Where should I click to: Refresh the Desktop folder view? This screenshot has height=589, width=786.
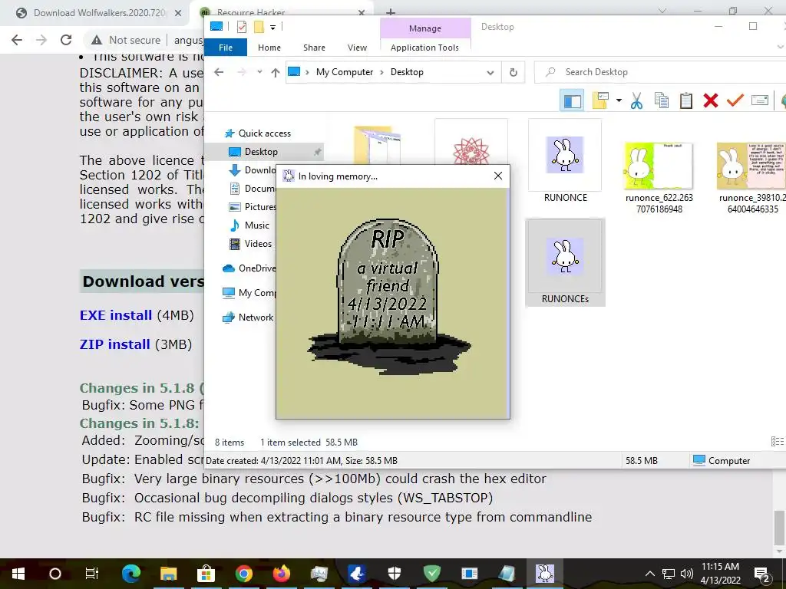(x=513, y=72)
